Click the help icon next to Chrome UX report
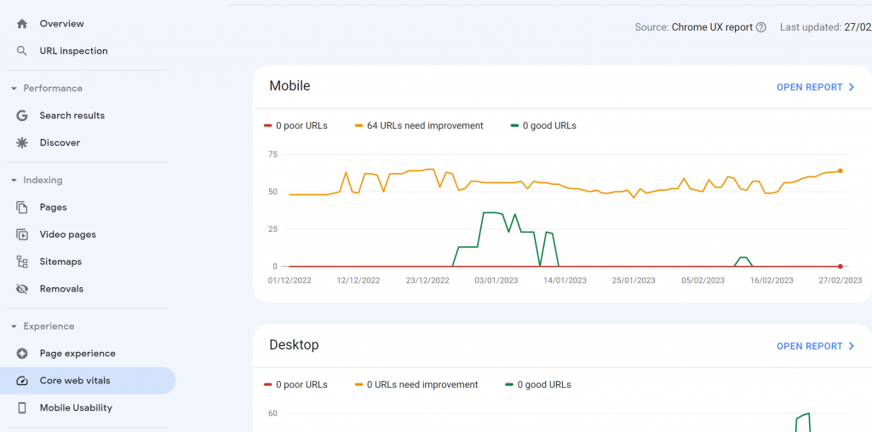Image resolution: width=872 pixels, height=432 pixels. [761, 27]
